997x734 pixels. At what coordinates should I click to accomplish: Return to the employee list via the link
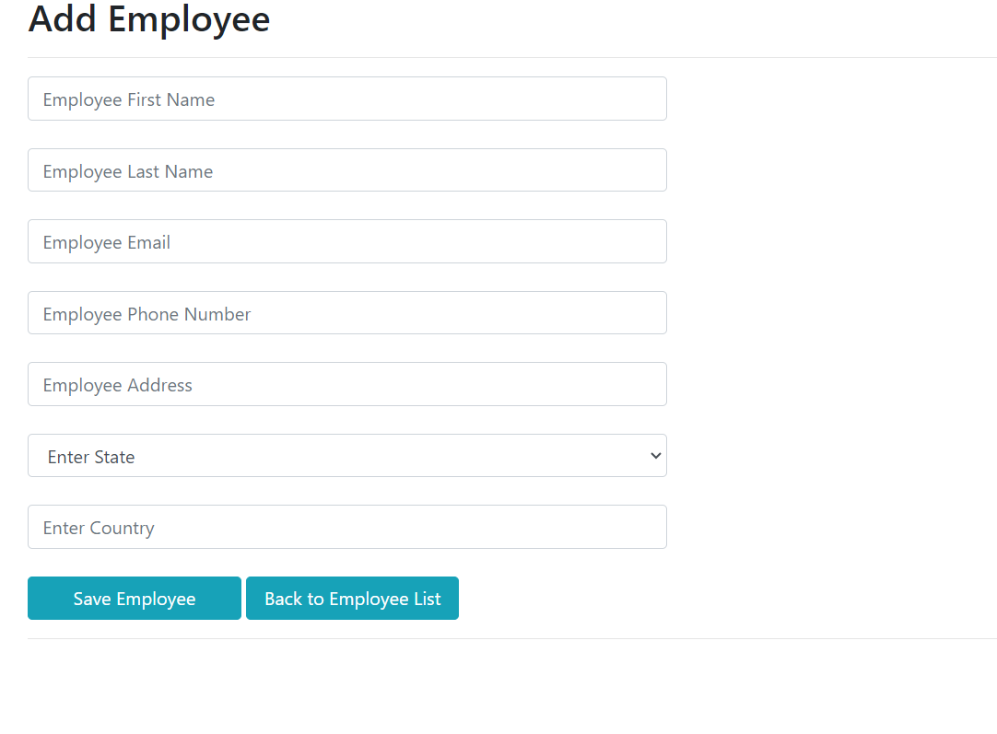[x=352, y=598]
